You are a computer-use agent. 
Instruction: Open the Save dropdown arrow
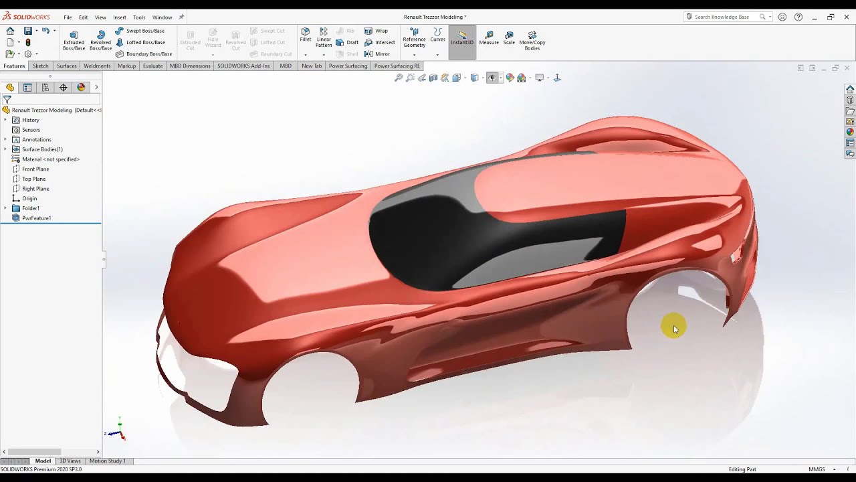click(x=36, y=31)
